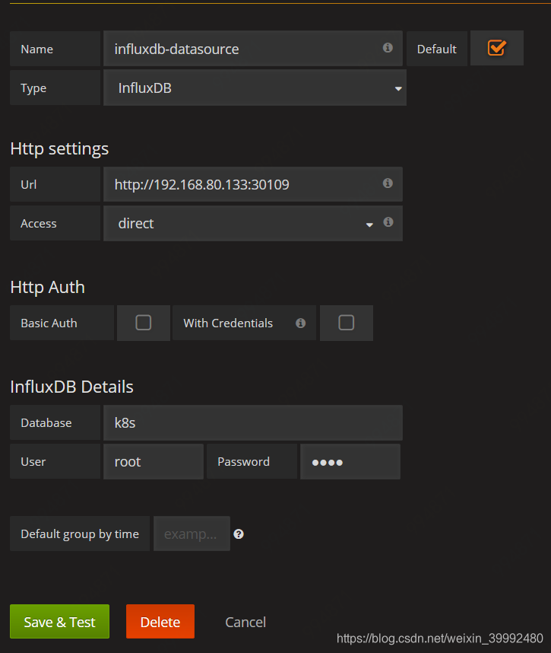This screenshot has height=653, width=551.
Task: Click the Default group by time label
Action: [80, 534]
